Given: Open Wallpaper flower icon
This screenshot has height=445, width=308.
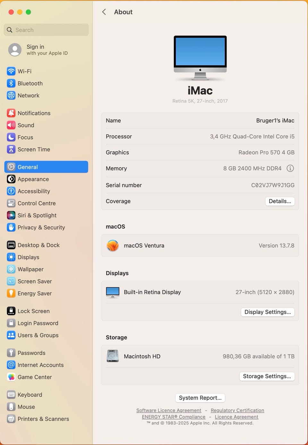Looking at the screenshot, I should click(x=11, y=269).
